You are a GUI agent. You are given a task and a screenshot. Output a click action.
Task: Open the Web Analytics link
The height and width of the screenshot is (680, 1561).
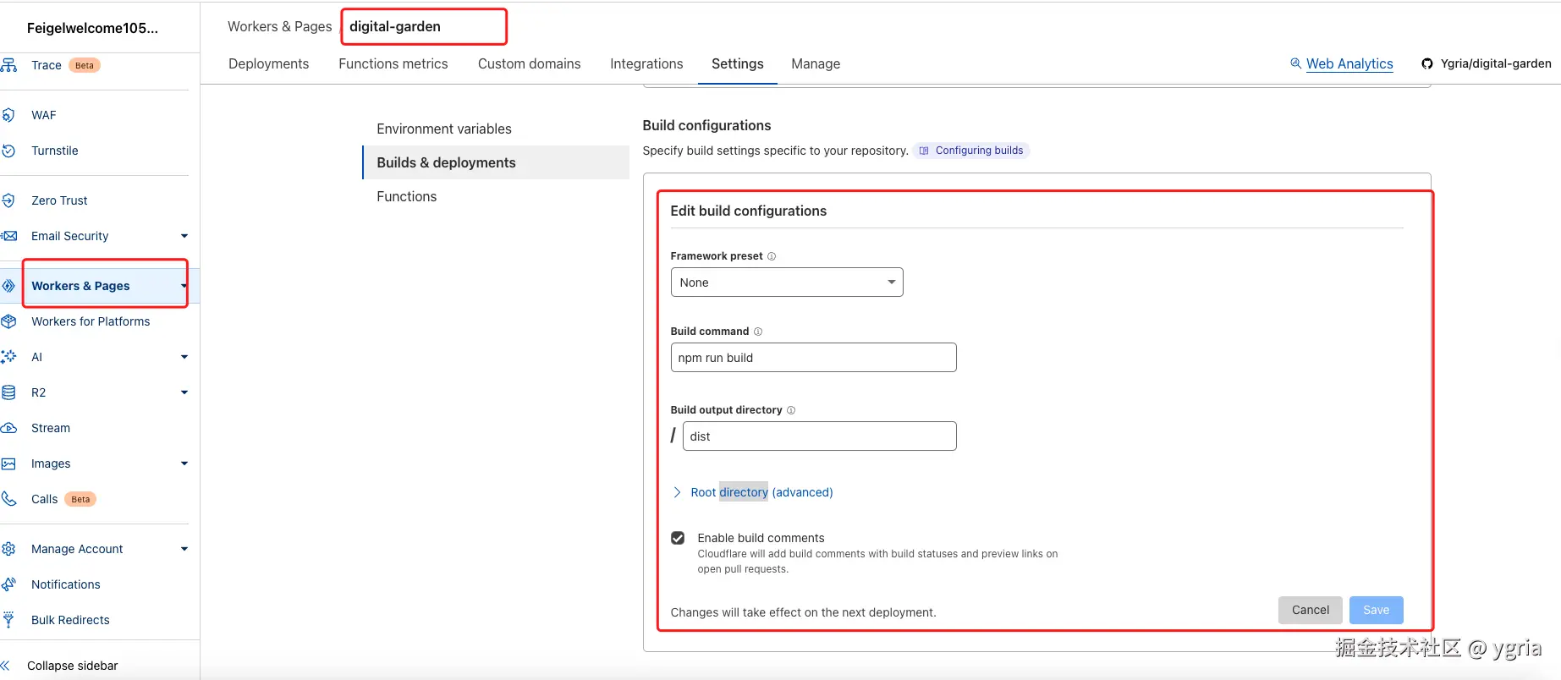(x=1349, y=63)
